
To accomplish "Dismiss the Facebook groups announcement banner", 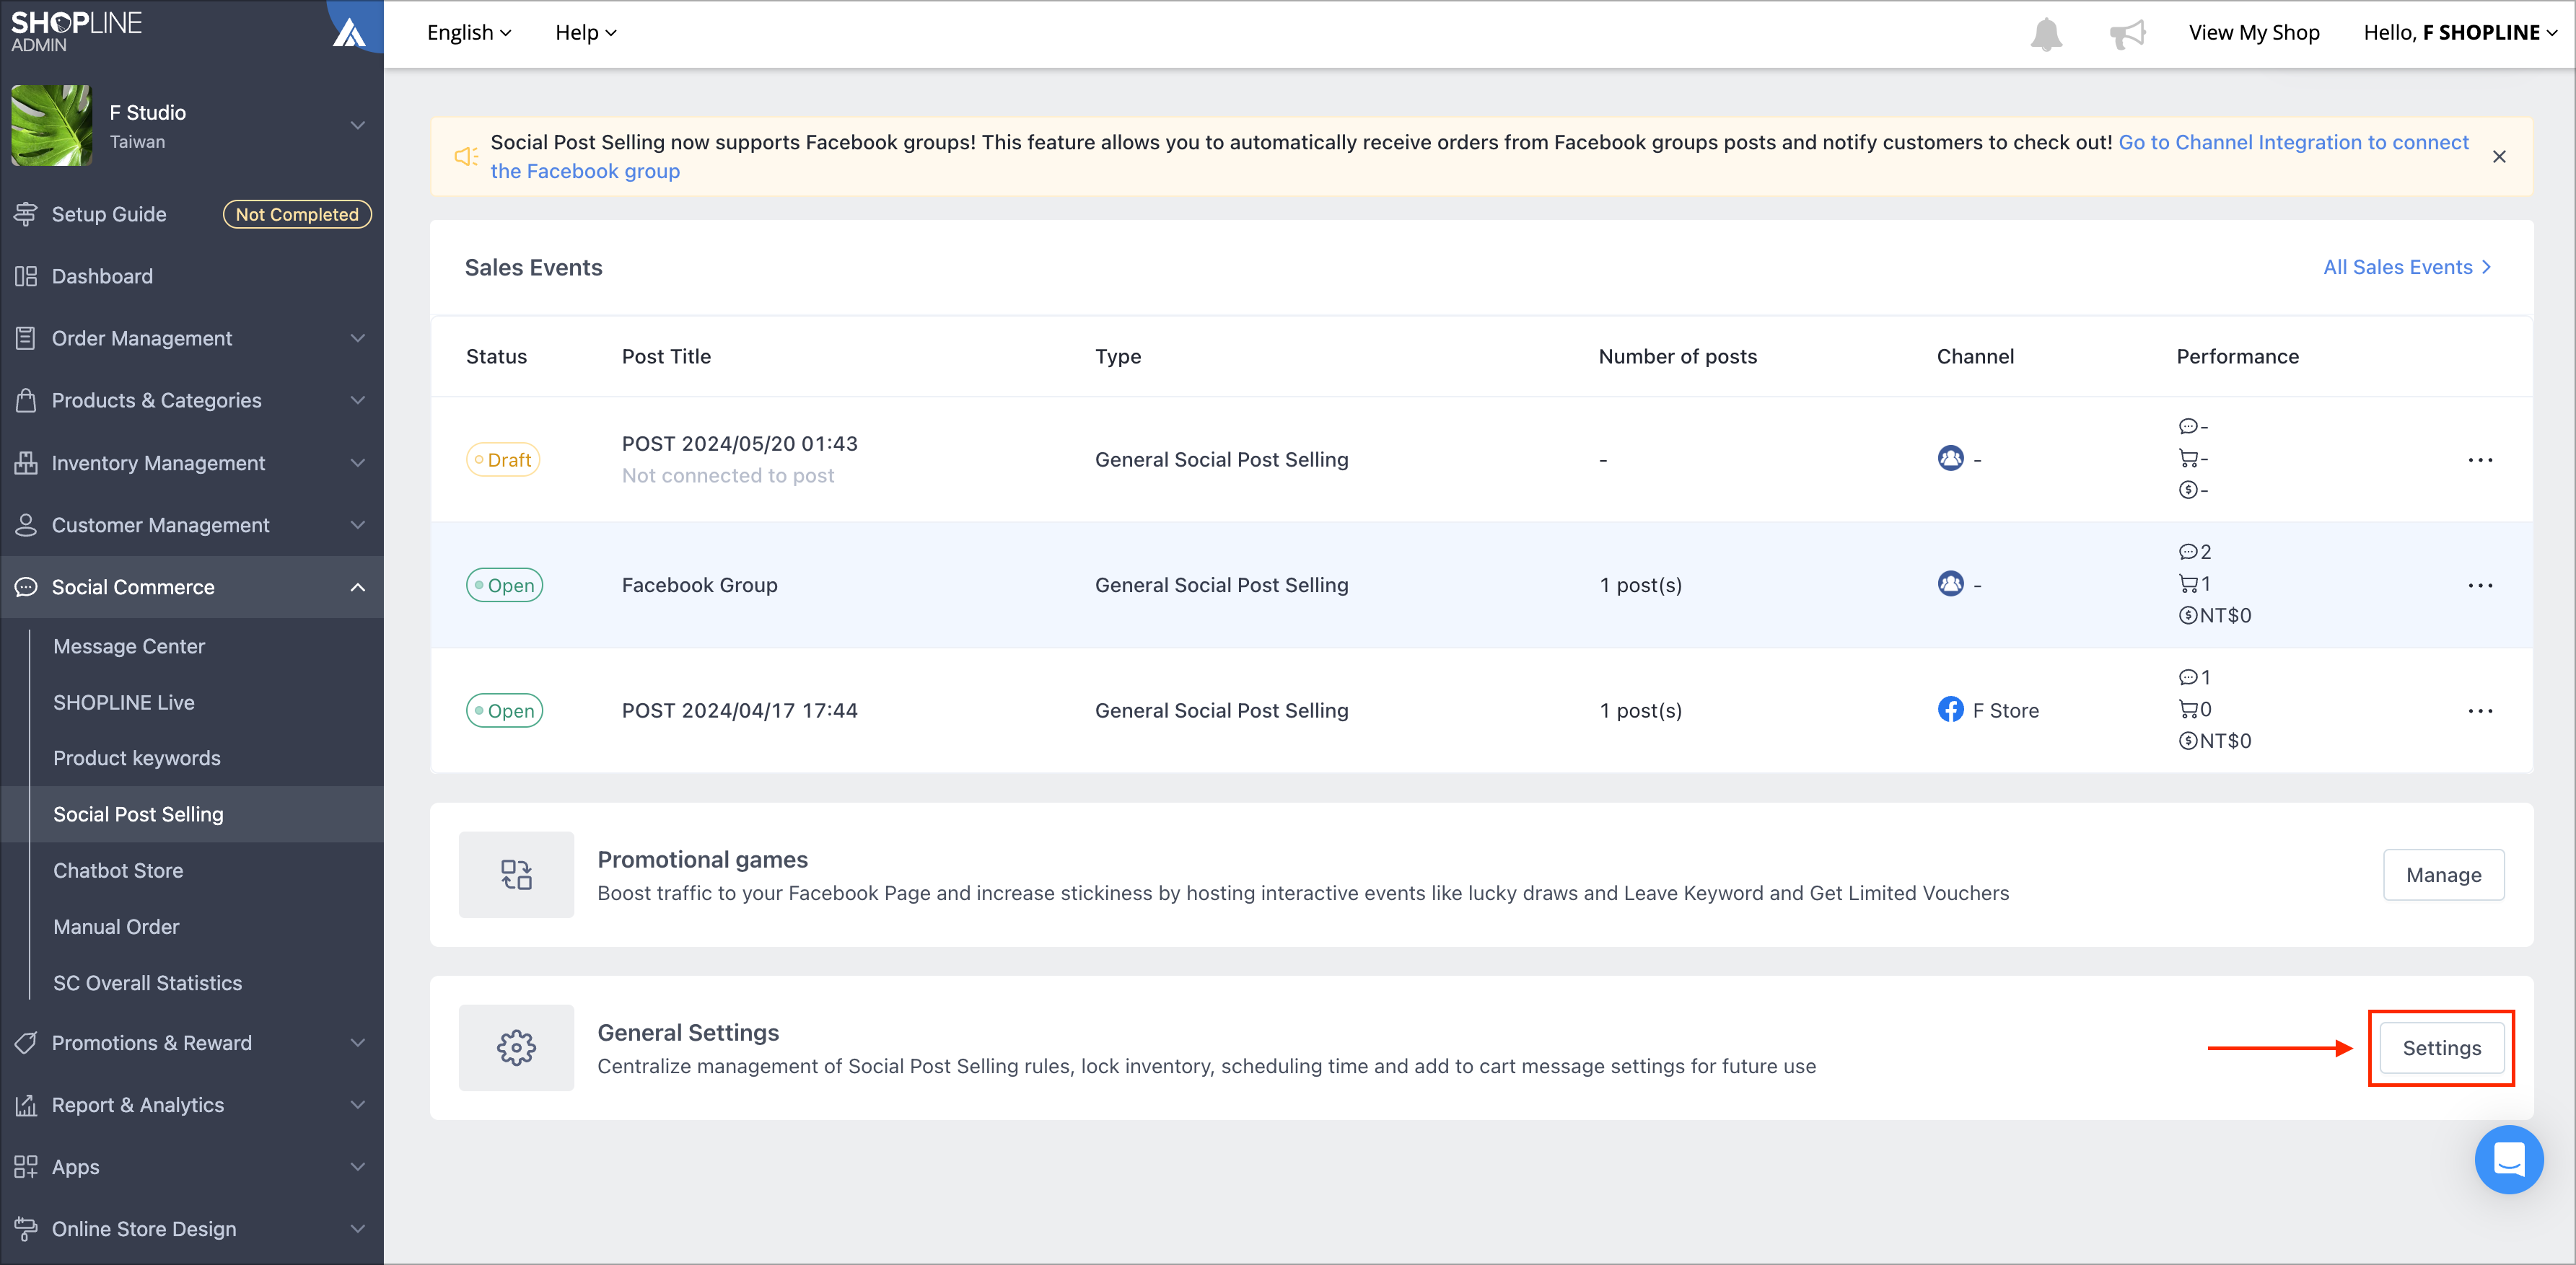I will 2499,157.
